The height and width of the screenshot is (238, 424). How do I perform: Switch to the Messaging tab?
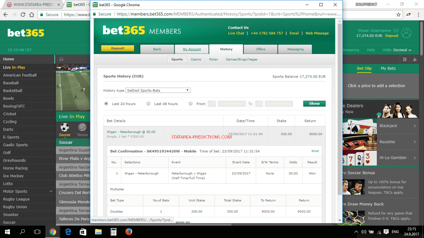(x=295, y=49)
